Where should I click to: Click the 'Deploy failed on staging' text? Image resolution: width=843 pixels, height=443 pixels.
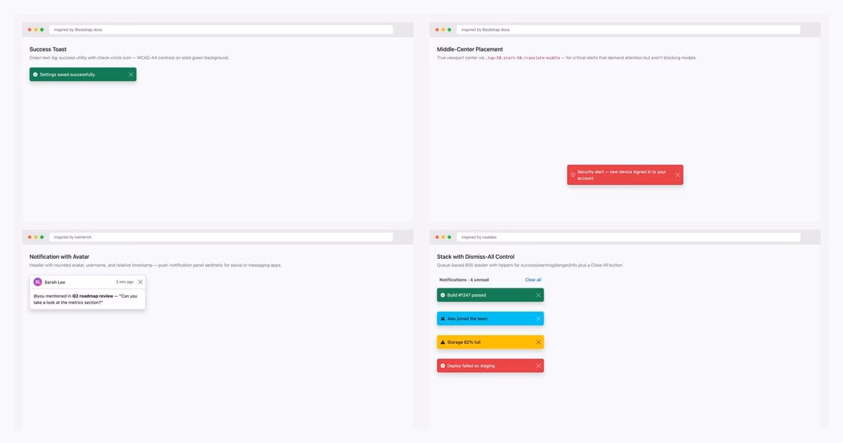tap(471, 366)
